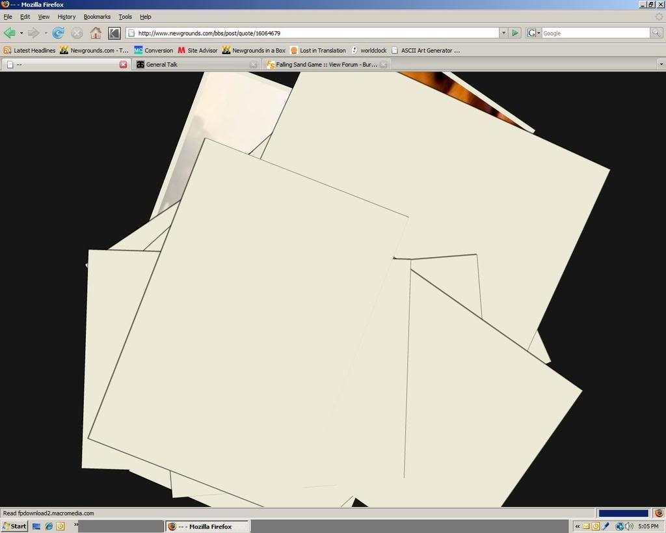
Task: Open the Bookmarks menu
Action: pyautogui.click(x=97, y=16)
